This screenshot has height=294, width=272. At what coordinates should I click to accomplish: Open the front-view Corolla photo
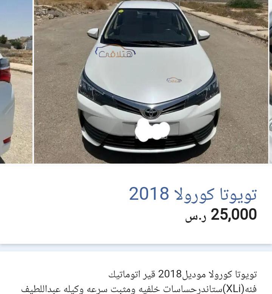pos(151,81)
